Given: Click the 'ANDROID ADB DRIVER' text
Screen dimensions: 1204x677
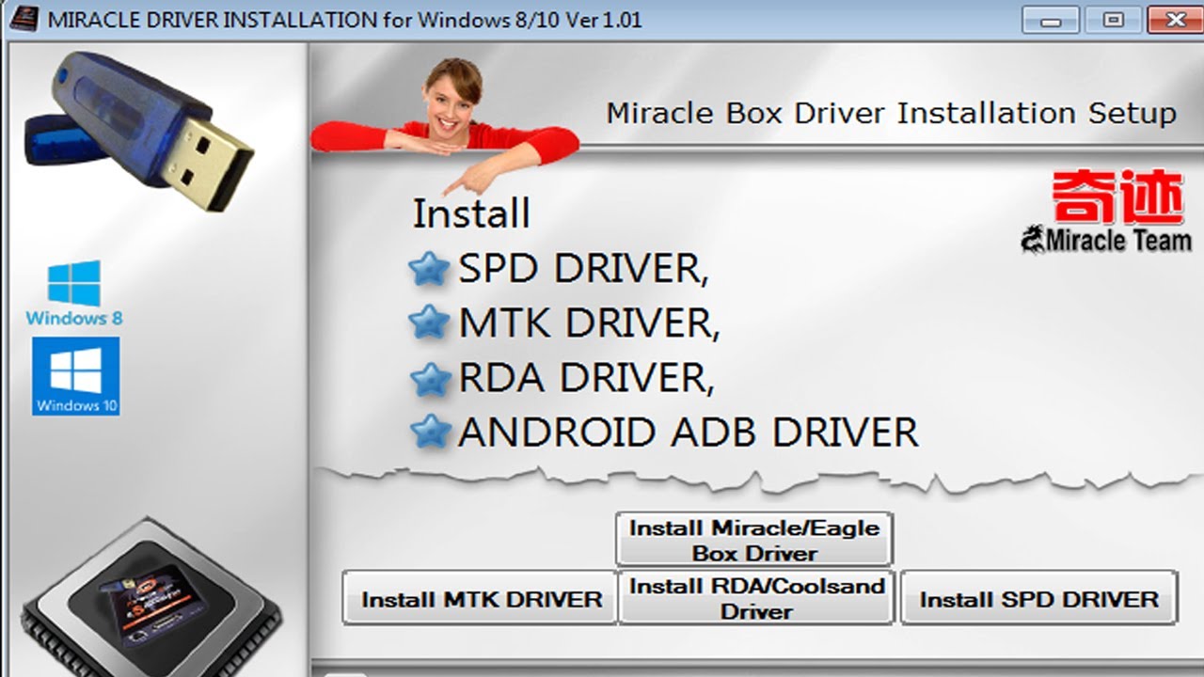Looking at the screenshot, I should pos(688,433).
